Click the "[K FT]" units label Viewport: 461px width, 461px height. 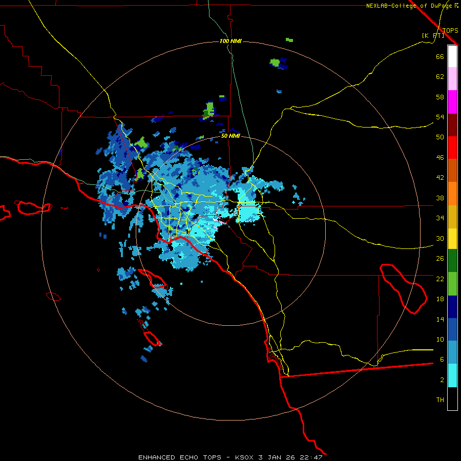tap(433, 35)
